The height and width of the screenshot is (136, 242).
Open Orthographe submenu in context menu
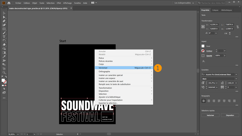pyautogui.click(x=124, y=72)
